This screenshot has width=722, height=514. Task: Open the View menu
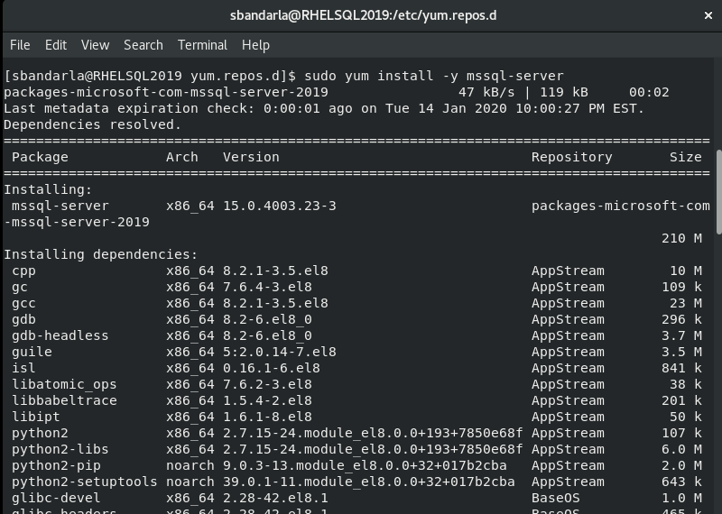tap(95, 44)
